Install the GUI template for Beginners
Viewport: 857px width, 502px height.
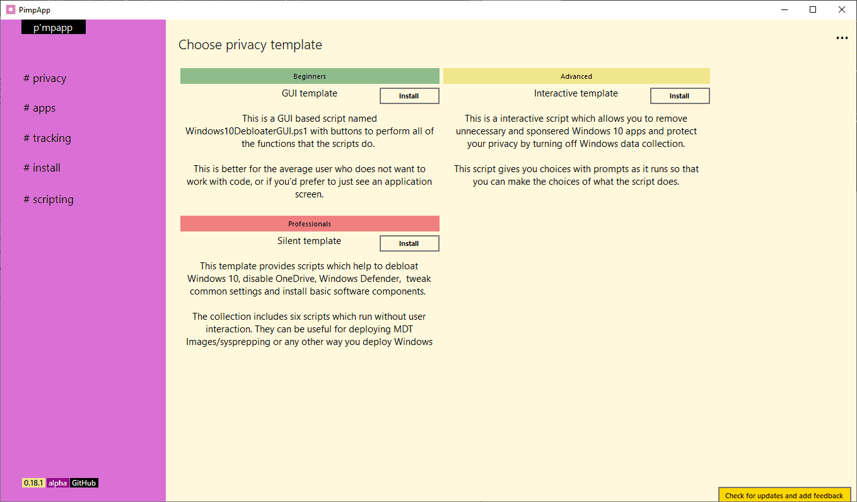(409, 95)
